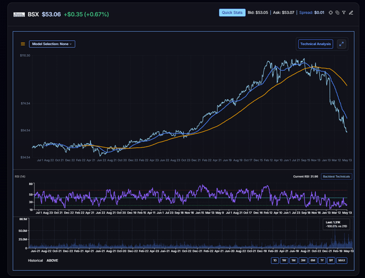Viewport: 365px width, 278px height.
Task: Click the blue moving average line end
Action: [x=347, y=118]
